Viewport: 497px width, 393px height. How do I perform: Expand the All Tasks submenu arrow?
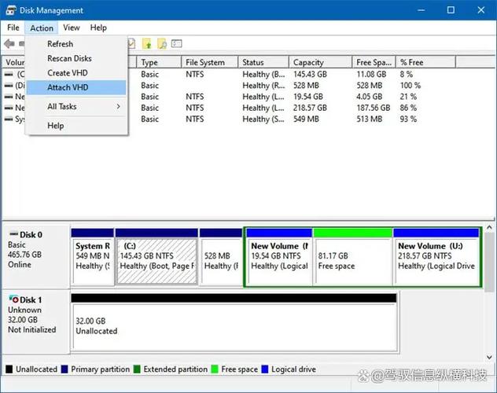(118, 106)
